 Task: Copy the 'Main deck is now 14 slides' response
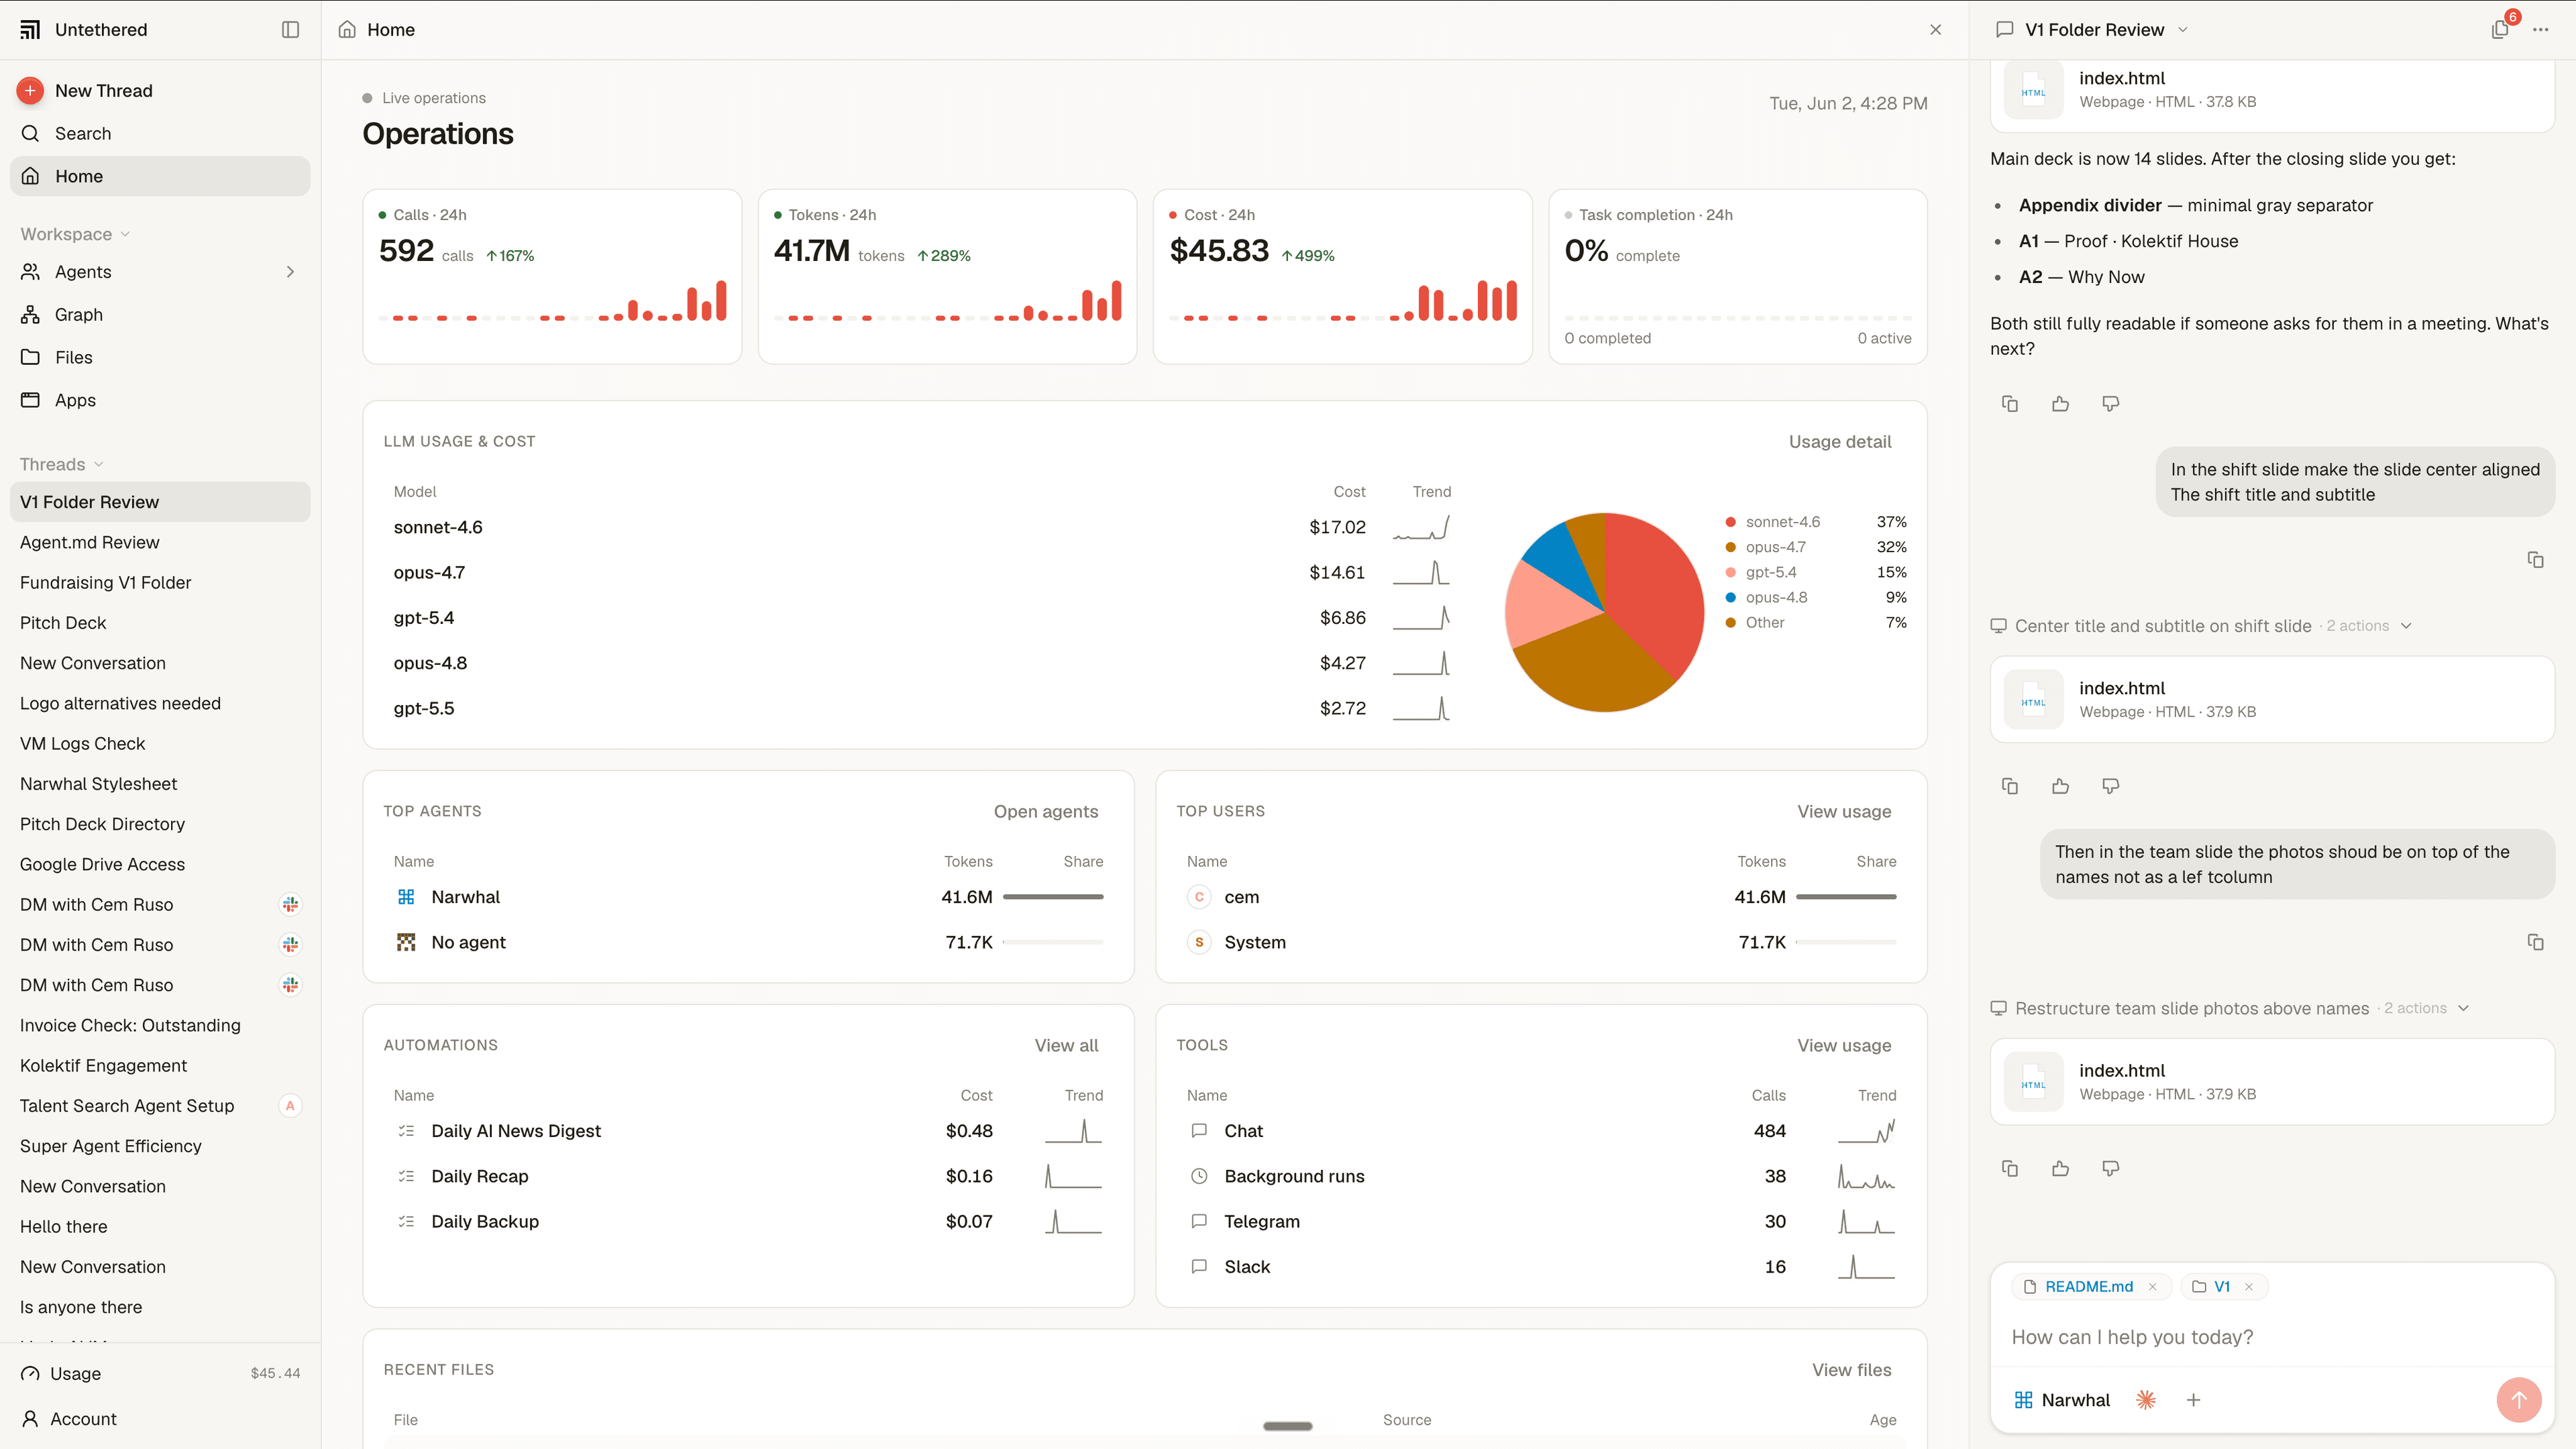click(2010, 404)
